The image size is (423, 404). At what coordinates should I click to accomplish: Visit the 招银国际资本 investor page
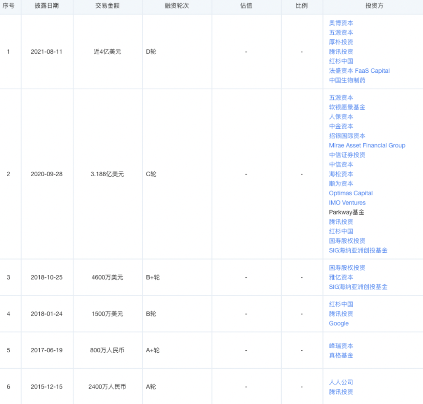(x=347, y=136)
